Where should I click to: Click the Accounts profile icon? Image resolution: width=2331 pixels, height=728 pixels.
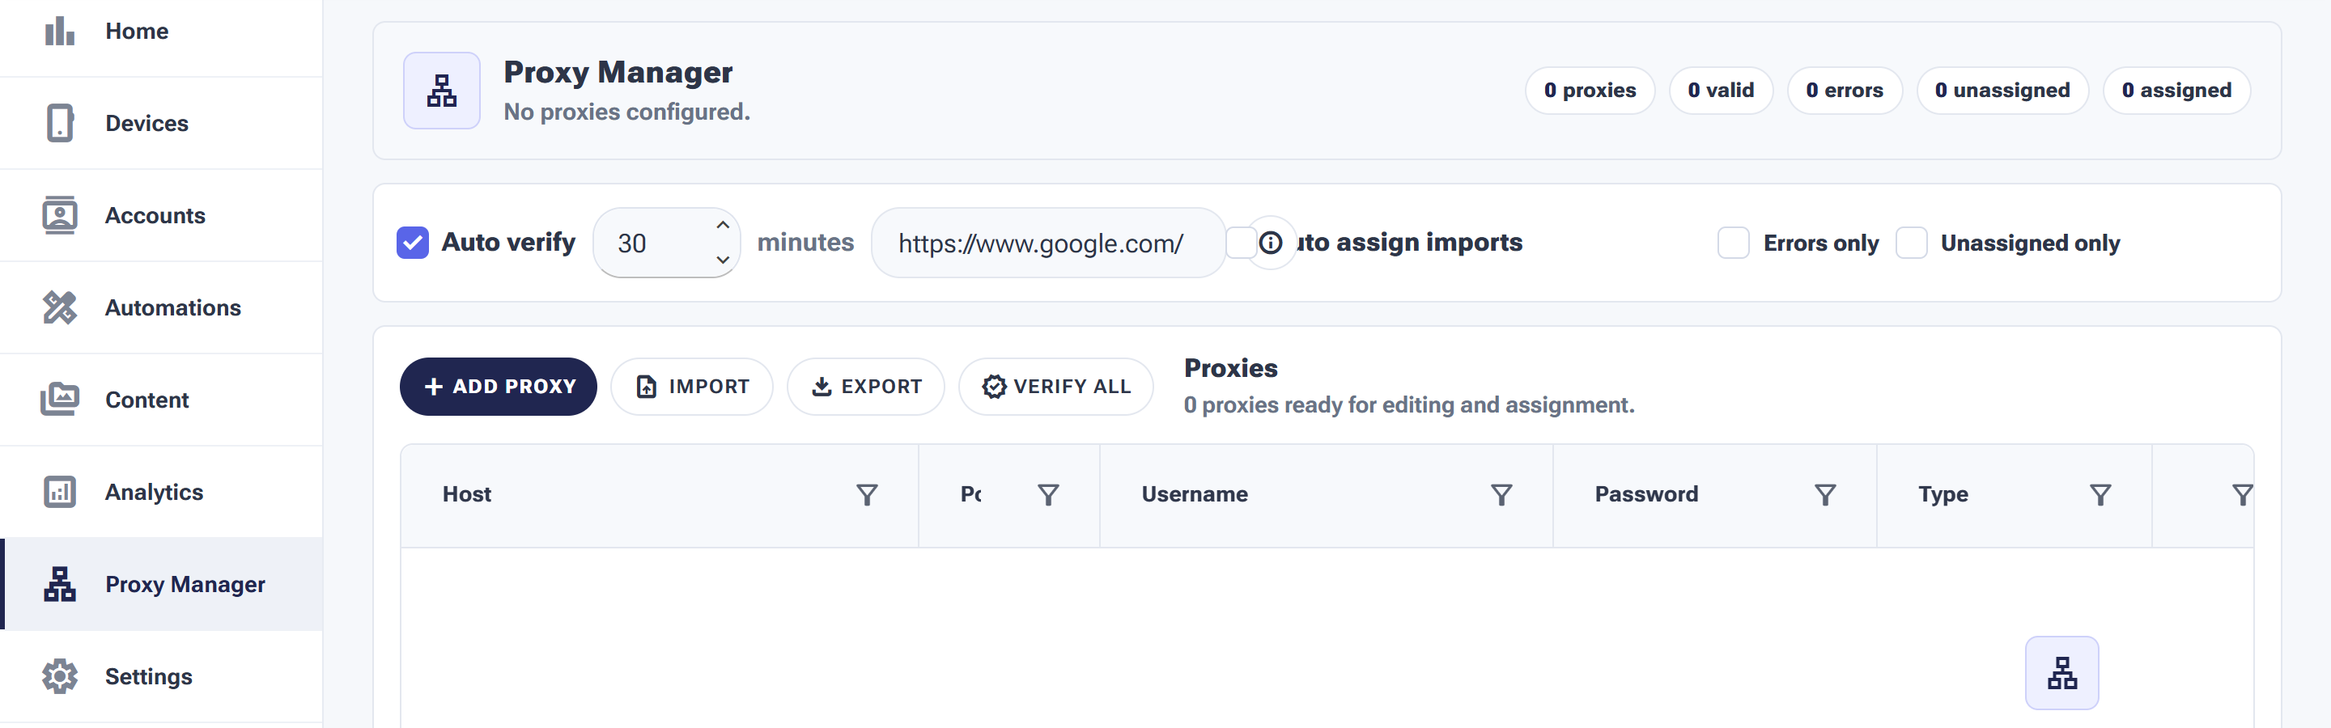[x=60, y=215]
